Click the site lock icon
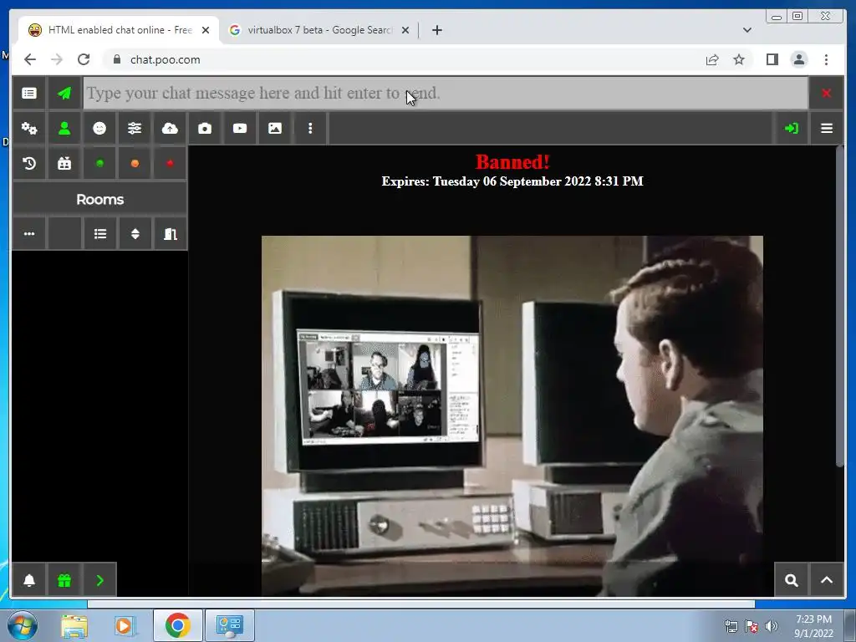The width and height of the screenshot is (856, 642). point(116,59)
